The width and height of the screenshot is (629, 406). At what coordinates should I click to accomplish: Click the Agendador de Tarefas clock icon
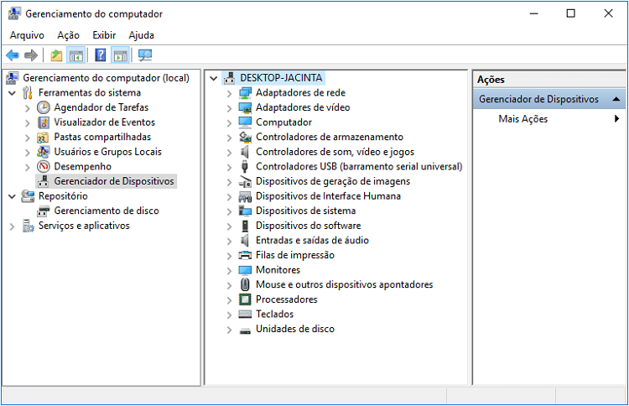[44, 107]
